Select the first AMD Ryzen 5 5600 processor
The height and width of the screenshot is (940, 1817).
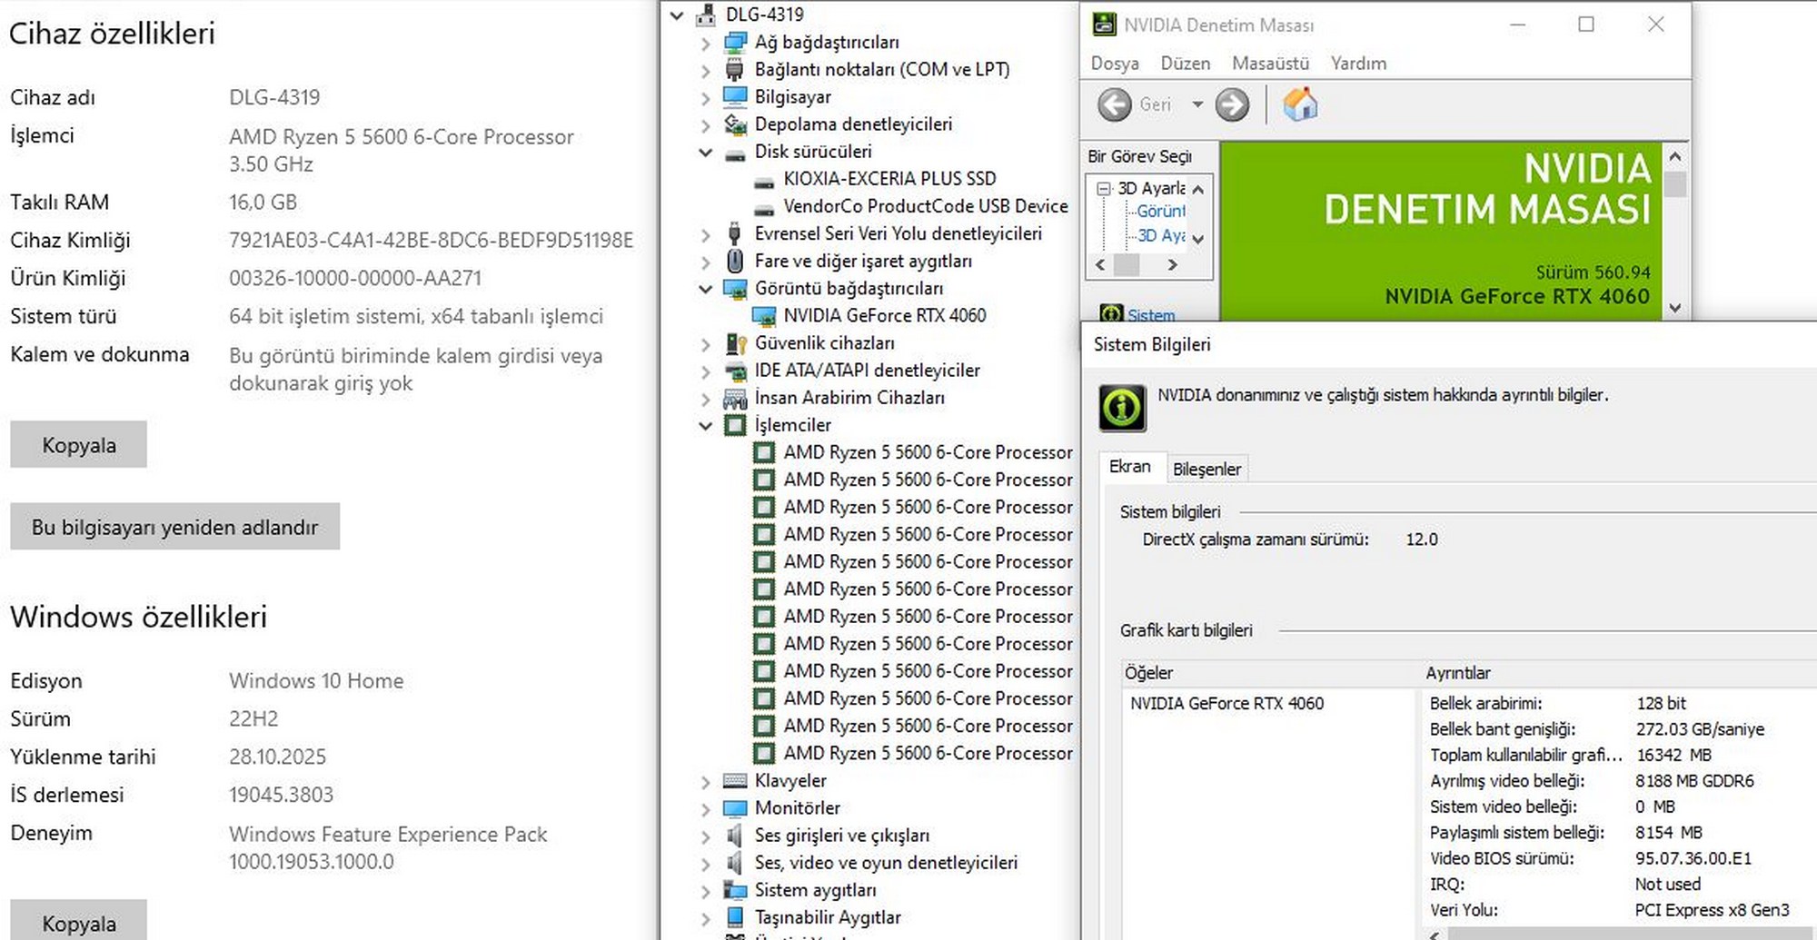tap(927, 452)
